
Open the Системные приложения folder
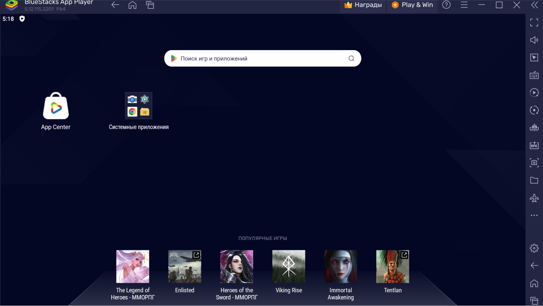139,106
